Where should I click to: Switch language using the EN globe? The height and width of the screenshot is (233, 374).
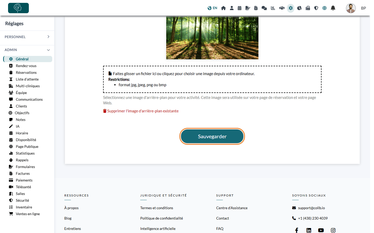pyautogui.click(x=212, y=8)
